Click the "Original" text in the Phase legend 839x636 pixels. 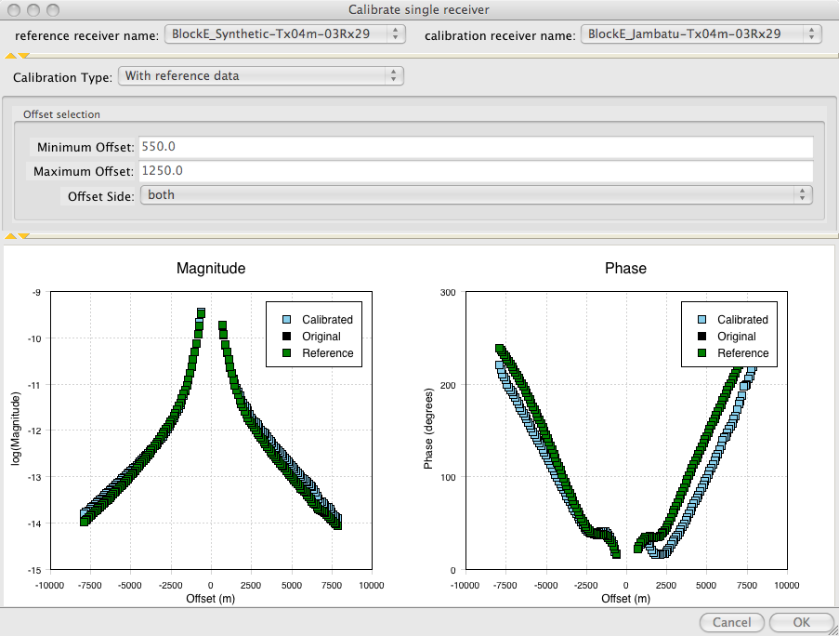point(736,337)
